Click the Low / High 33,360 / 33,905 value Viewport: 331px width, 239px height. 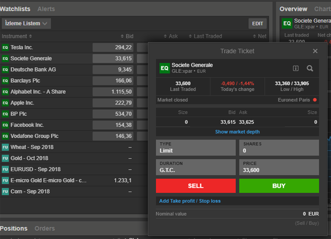point(292,83)
